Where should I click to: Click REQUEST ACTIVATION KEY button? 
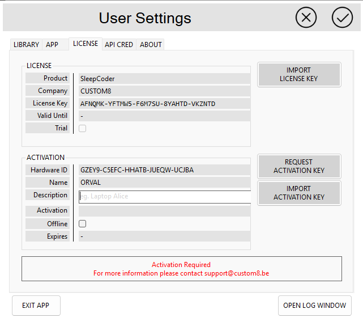[x=299, y=166]
